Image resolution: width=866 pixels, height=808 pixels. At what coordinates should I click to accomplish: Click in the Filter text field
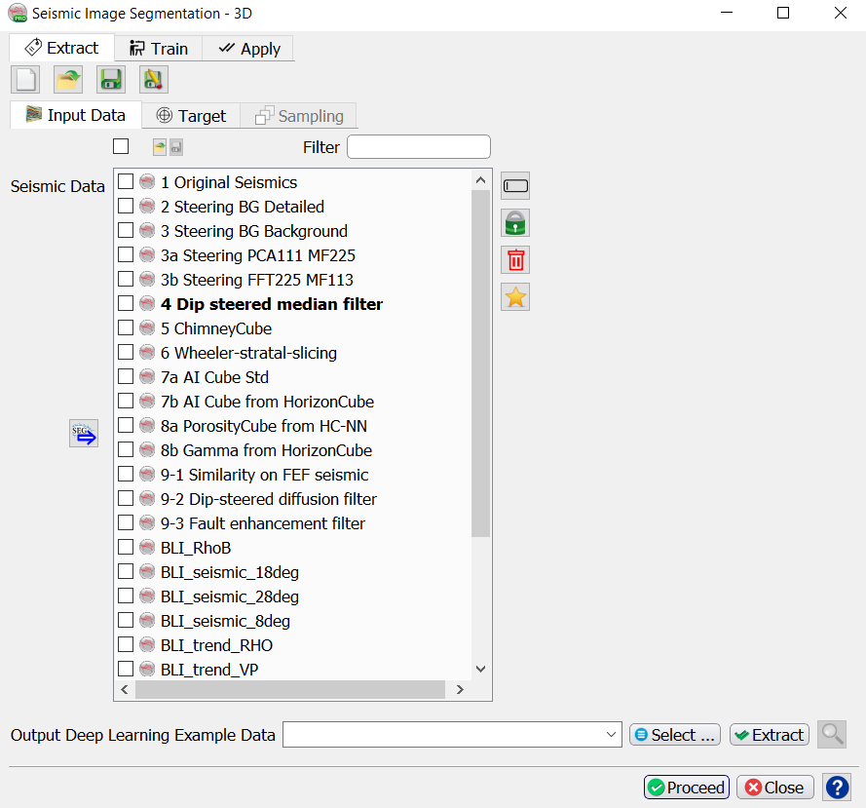(x=419, y=147)
